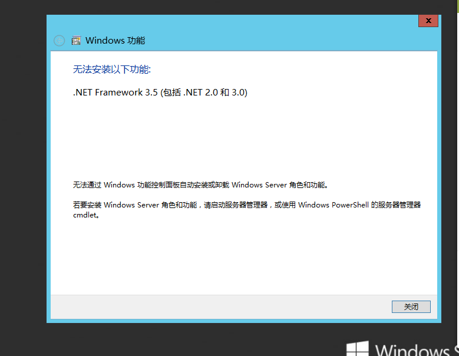Select the .NET Framework 3.5 feature text
459x356 pixels.
(x=160, y=93)
